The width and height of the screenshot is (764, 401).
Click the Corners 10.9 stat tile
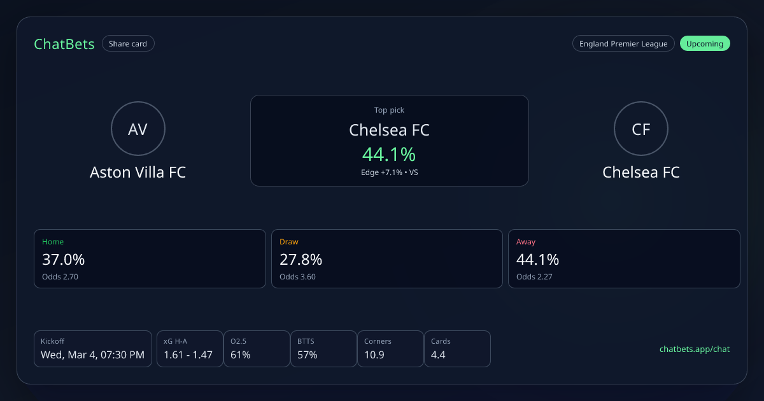(x=390, y=349)
